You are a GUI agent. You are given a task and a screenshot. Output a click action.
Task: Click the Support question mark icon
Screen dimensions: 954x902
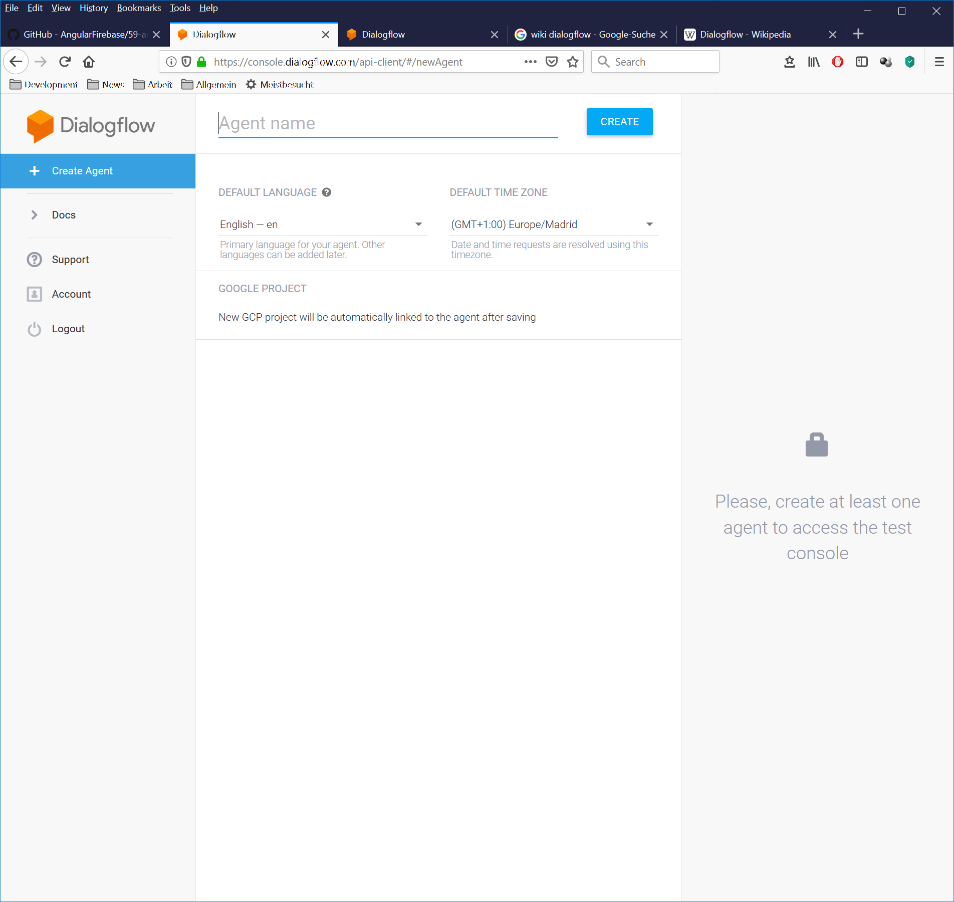34,260
